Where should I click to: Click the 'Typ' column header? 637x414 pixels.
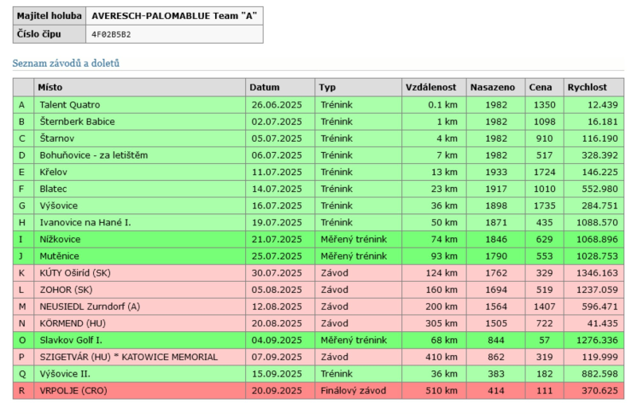[x=327, y=87]
